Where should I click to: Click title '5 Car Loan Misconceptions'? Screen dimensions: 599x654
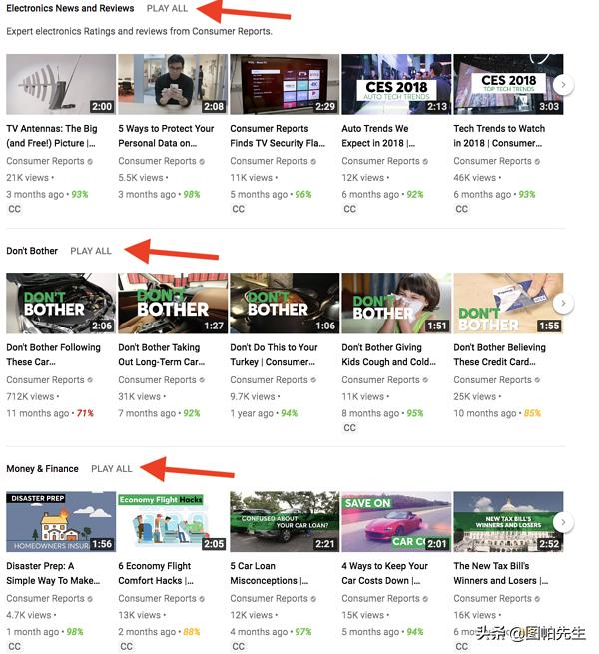point(269,573)
